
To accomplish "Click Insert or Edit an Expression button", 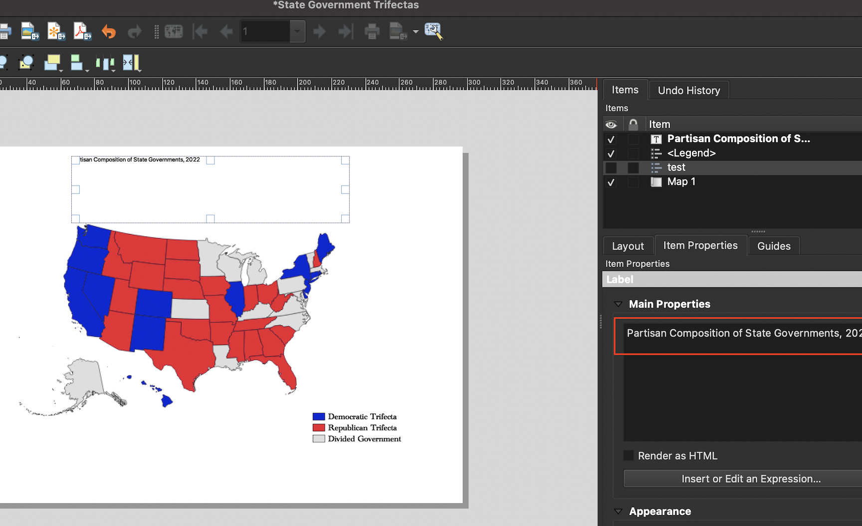I will coord(751,478).
